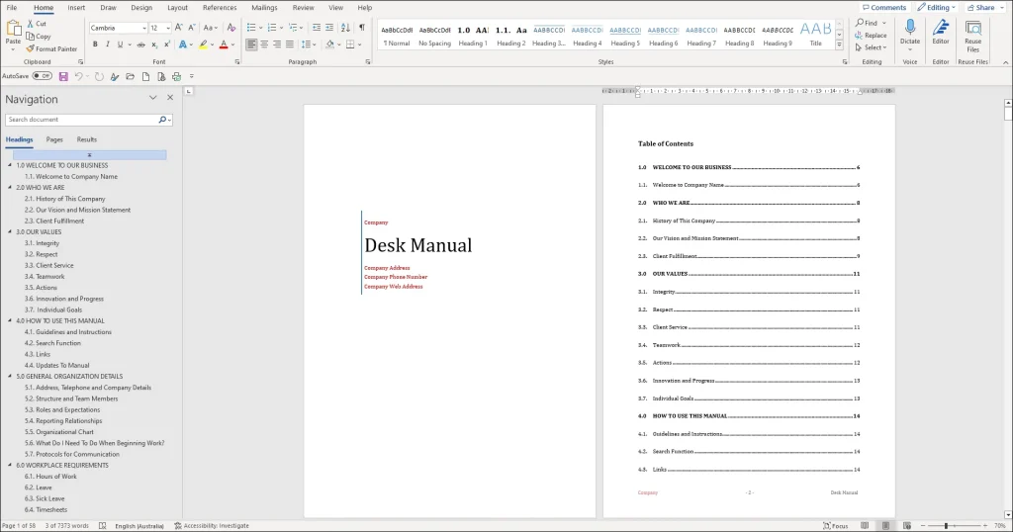Increase font size with the grow font icon

click(x=178, y=28)
